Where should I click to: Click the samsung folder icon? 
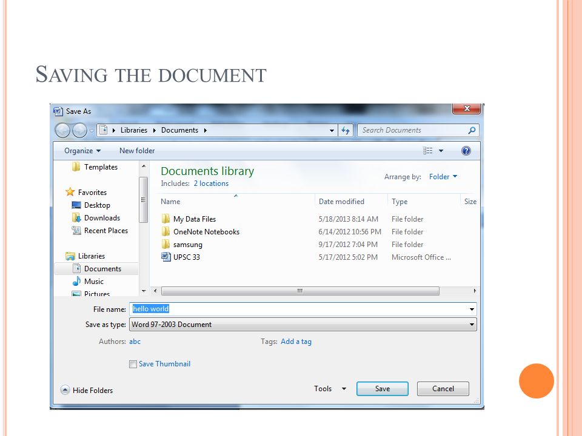click(166, 244)
